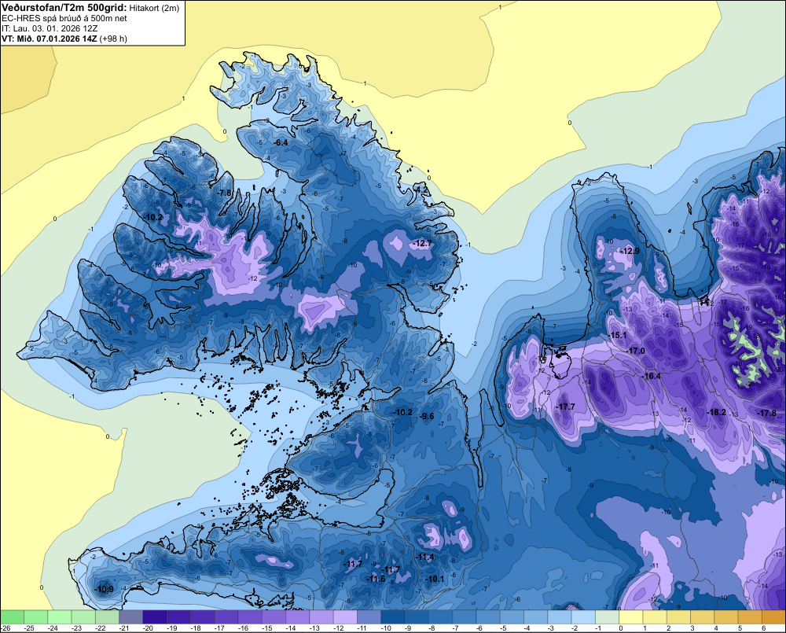
Task: Select the -12.7 temperature value
Action: pyautogui.click(x=421, y=243)
